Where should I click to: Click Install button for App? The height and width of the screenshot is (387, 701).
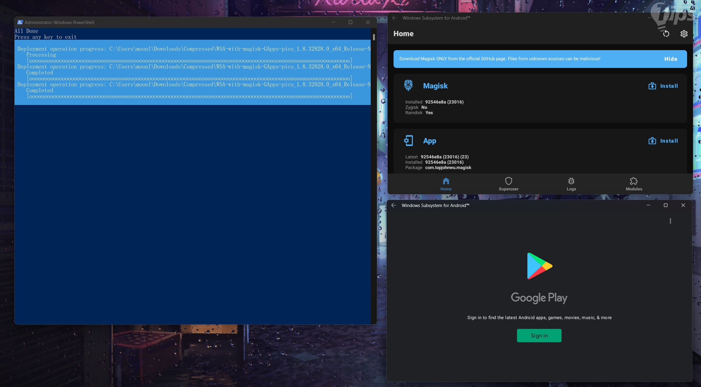[x=663, y=141]
